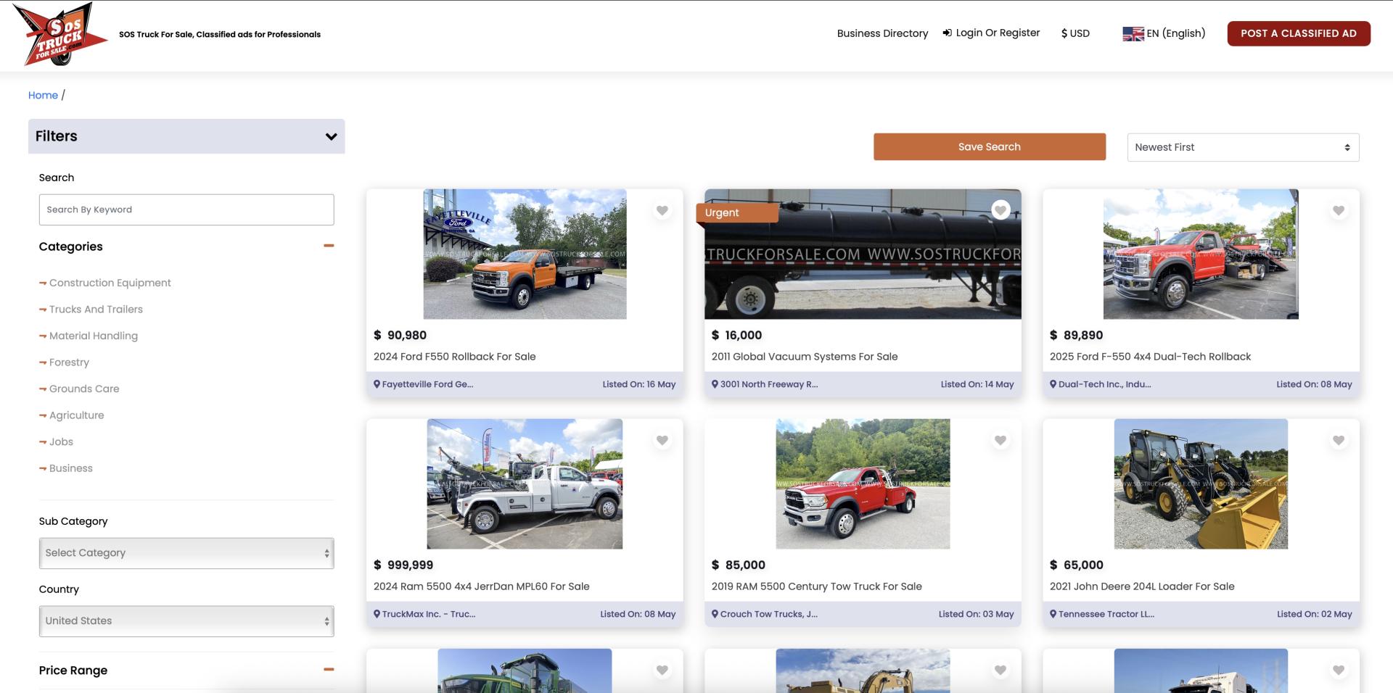The height and width of the screenshot is (693, 1393).
Task: Open orange Ford F550 rollback photo
Action: click(x=525, y=254)
